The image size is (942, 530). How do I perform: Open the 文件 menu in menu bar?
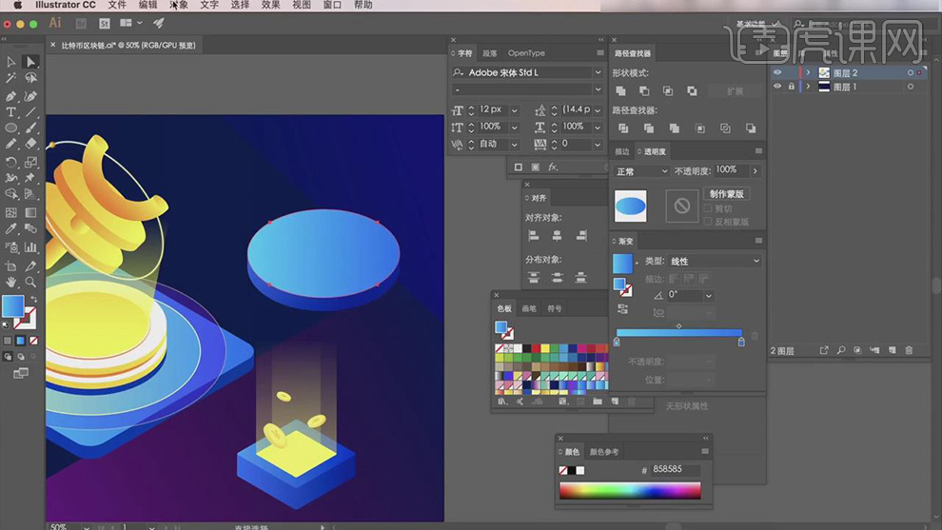117,5
